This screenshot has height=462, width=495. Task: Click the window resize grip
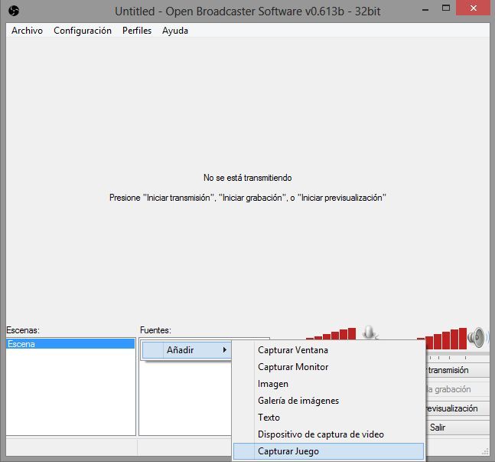[486, 452]
